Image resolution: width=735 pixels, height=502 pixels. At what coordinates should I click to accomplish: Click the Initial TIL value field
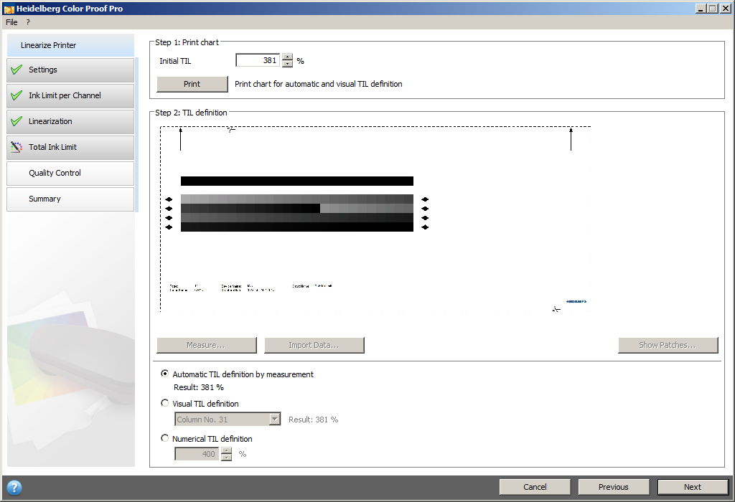pos(258,60)
